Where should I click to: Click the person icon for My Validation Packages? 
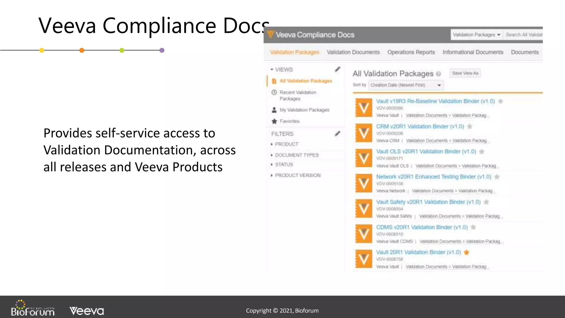tap(274, 110)
